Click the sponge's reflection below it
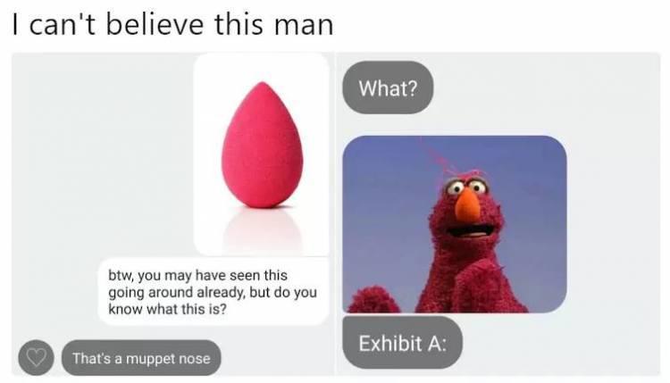The image size is (670, 383). pyautogui.click(x=262, y=230)
